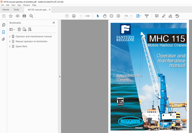Select the Spare Parts bookmark
192x133 pixels.
coord(21,46)
